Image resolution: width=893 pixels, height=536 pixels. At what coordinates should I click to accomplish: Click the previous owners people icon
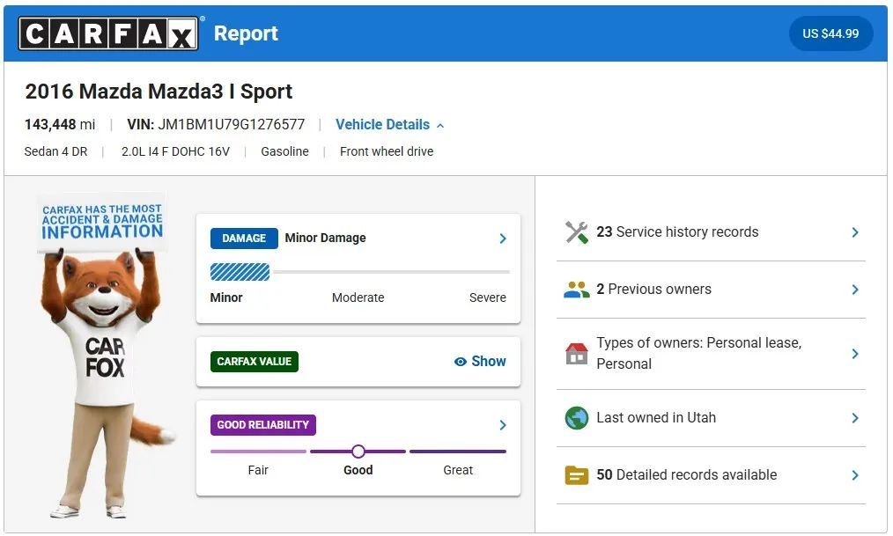576,290
